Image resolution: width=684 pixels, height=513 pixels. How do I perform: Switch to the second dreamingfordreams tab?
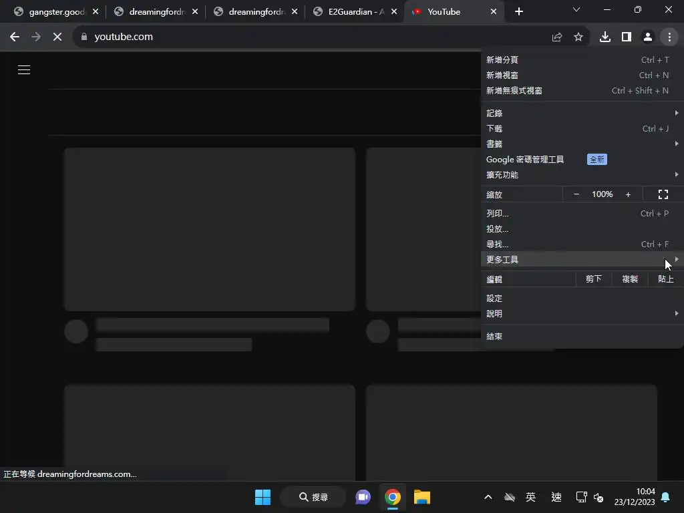[254, 12]
